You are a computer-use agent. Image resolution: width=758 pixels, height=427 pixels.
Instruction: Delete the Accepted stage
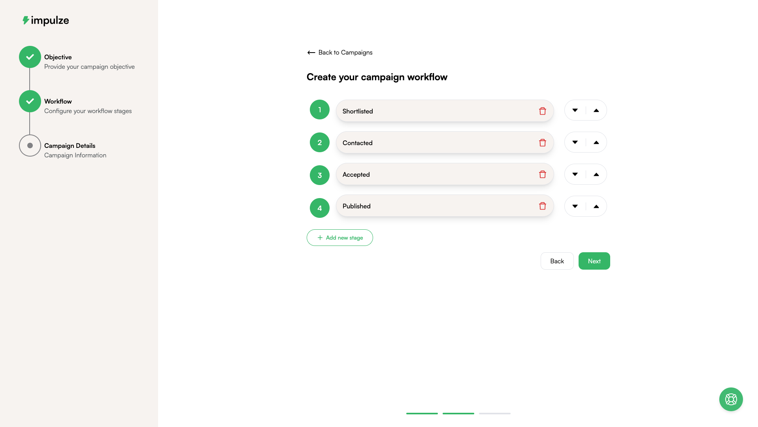[x=542, y=174]
